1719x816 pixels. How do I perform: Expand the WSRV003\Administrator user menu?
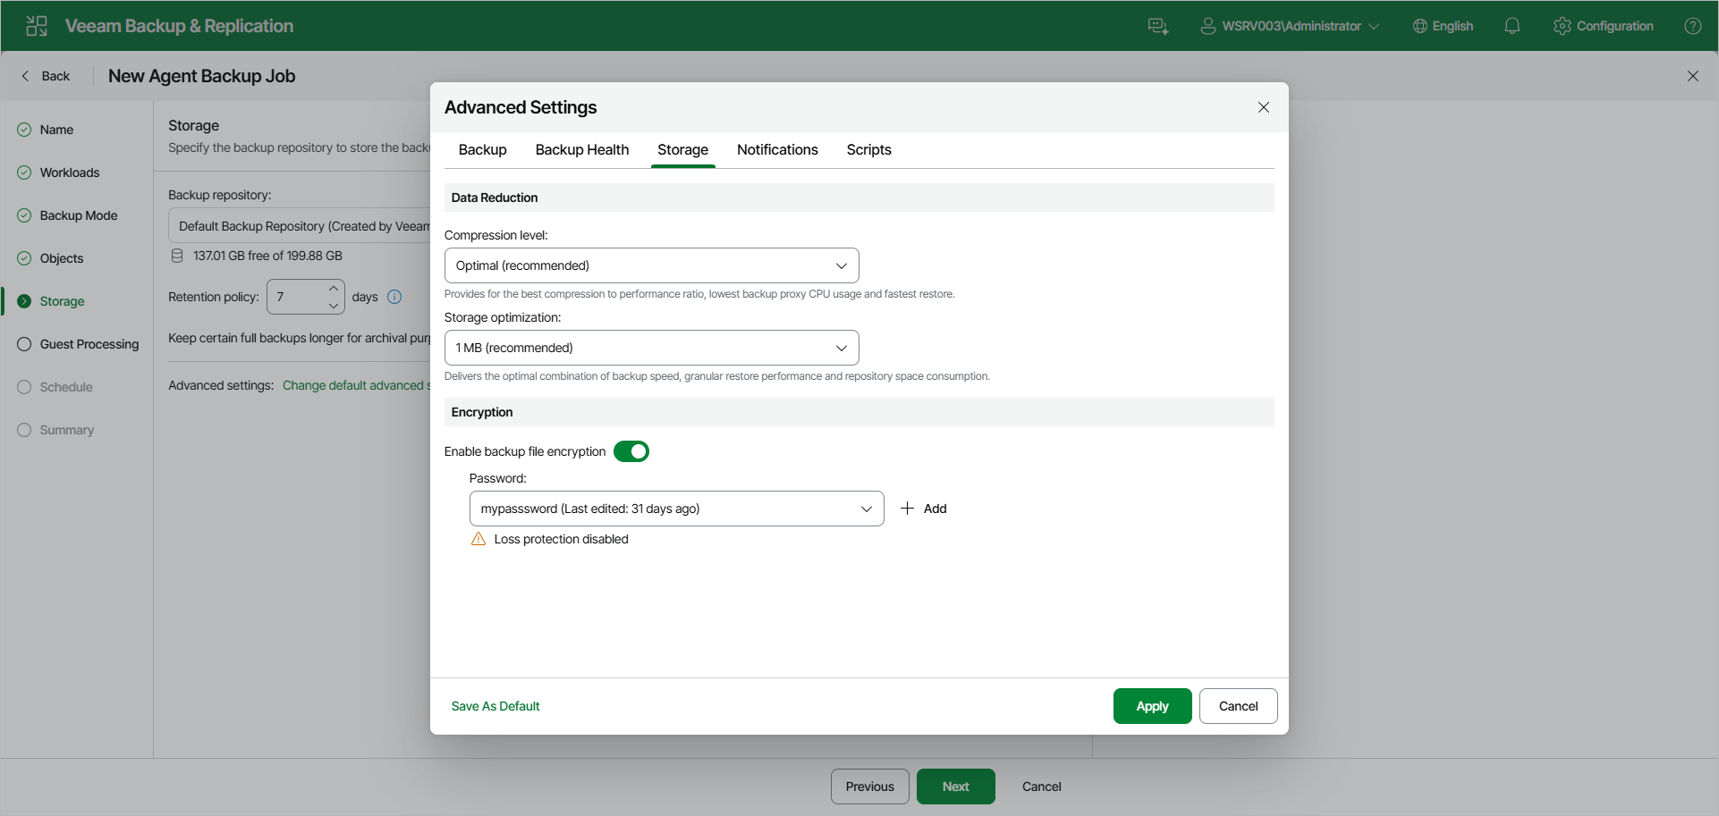(x=1290, y=26)
